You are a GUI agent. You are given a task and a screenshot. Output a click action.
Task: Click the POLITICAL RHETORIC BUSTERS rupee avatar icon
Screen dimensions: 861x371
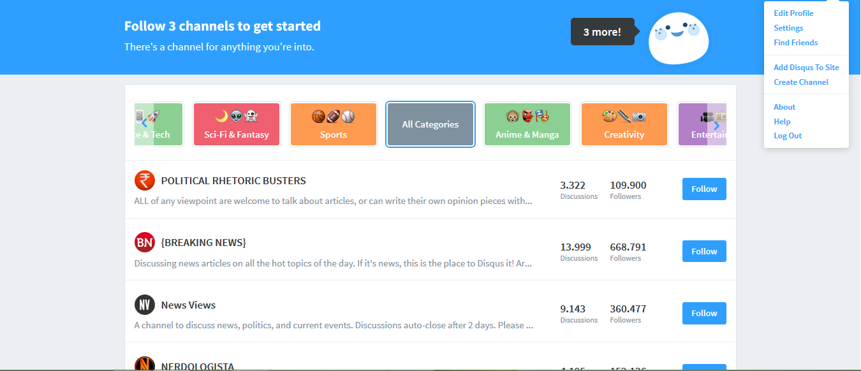tap(145, 180)
